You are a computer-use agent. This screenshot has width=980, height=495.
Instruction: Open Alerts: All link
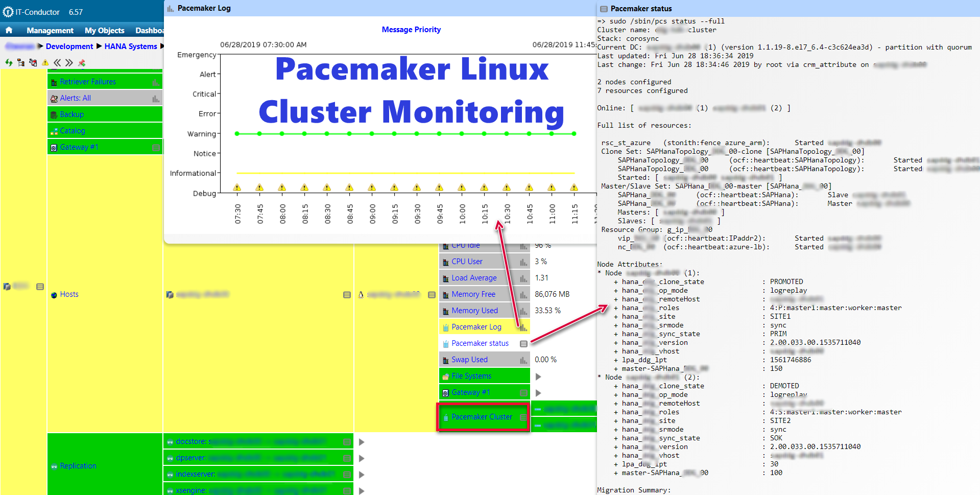click(76, 98)
